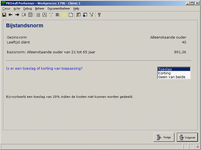The width and height of the screenshot is (201, 150).
Task: Click the aligned text lines icon
Action: point(58,15)
